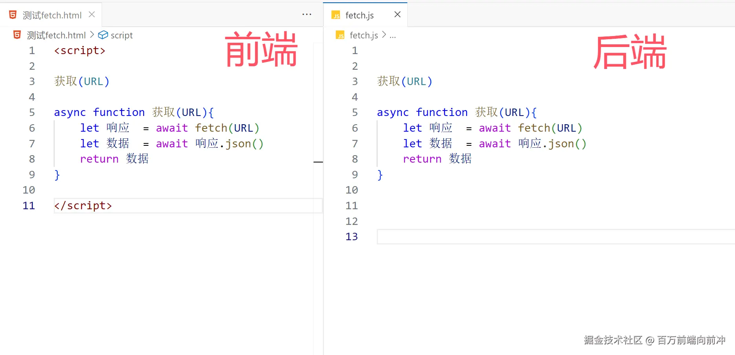Click the HTML5 icon in left breadcrumb
Screen dimensions: 735x355
click(x=17, y=35)
